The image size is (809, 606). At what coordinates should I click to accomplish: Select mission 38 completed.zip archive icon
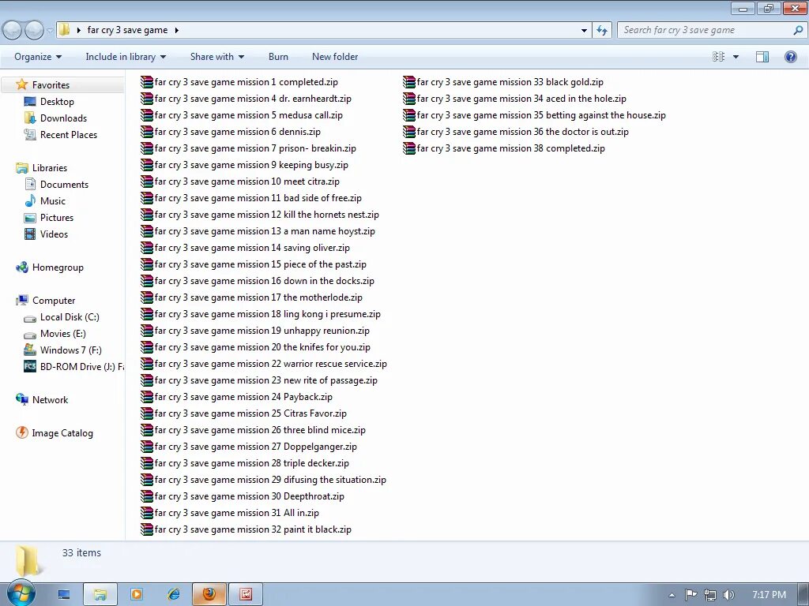tap(409, 148)
